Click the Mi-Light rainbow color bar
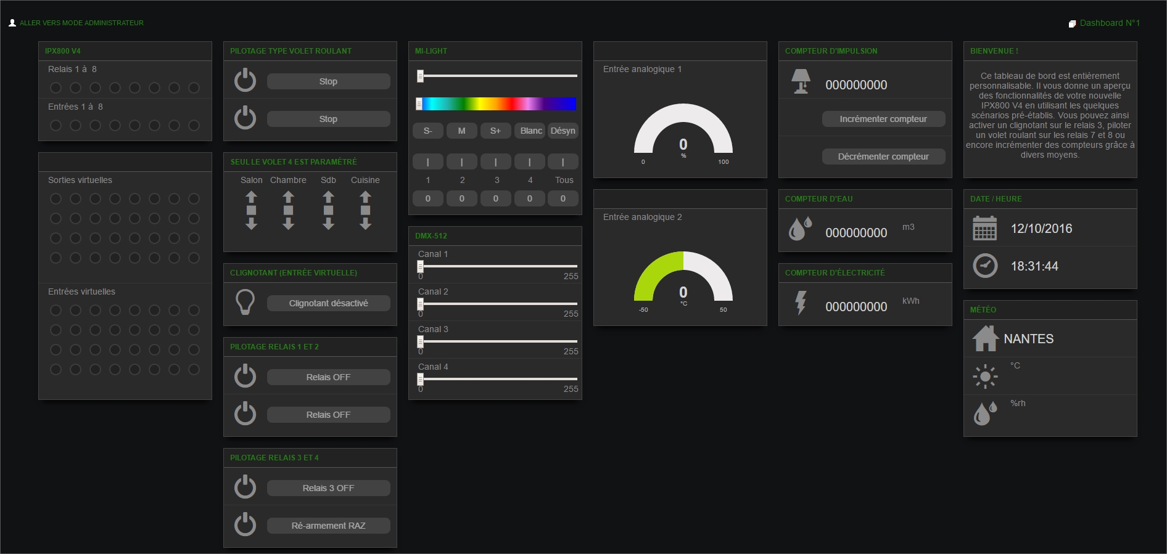This screenshot has height=554, width=1167. click(x=498, y=104)
